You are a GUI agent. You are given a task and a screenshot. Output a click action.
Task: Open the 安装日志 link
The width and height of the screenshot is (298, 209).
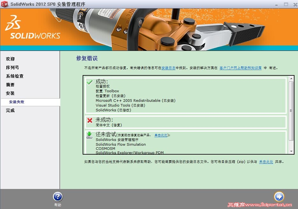click(168, 68)
